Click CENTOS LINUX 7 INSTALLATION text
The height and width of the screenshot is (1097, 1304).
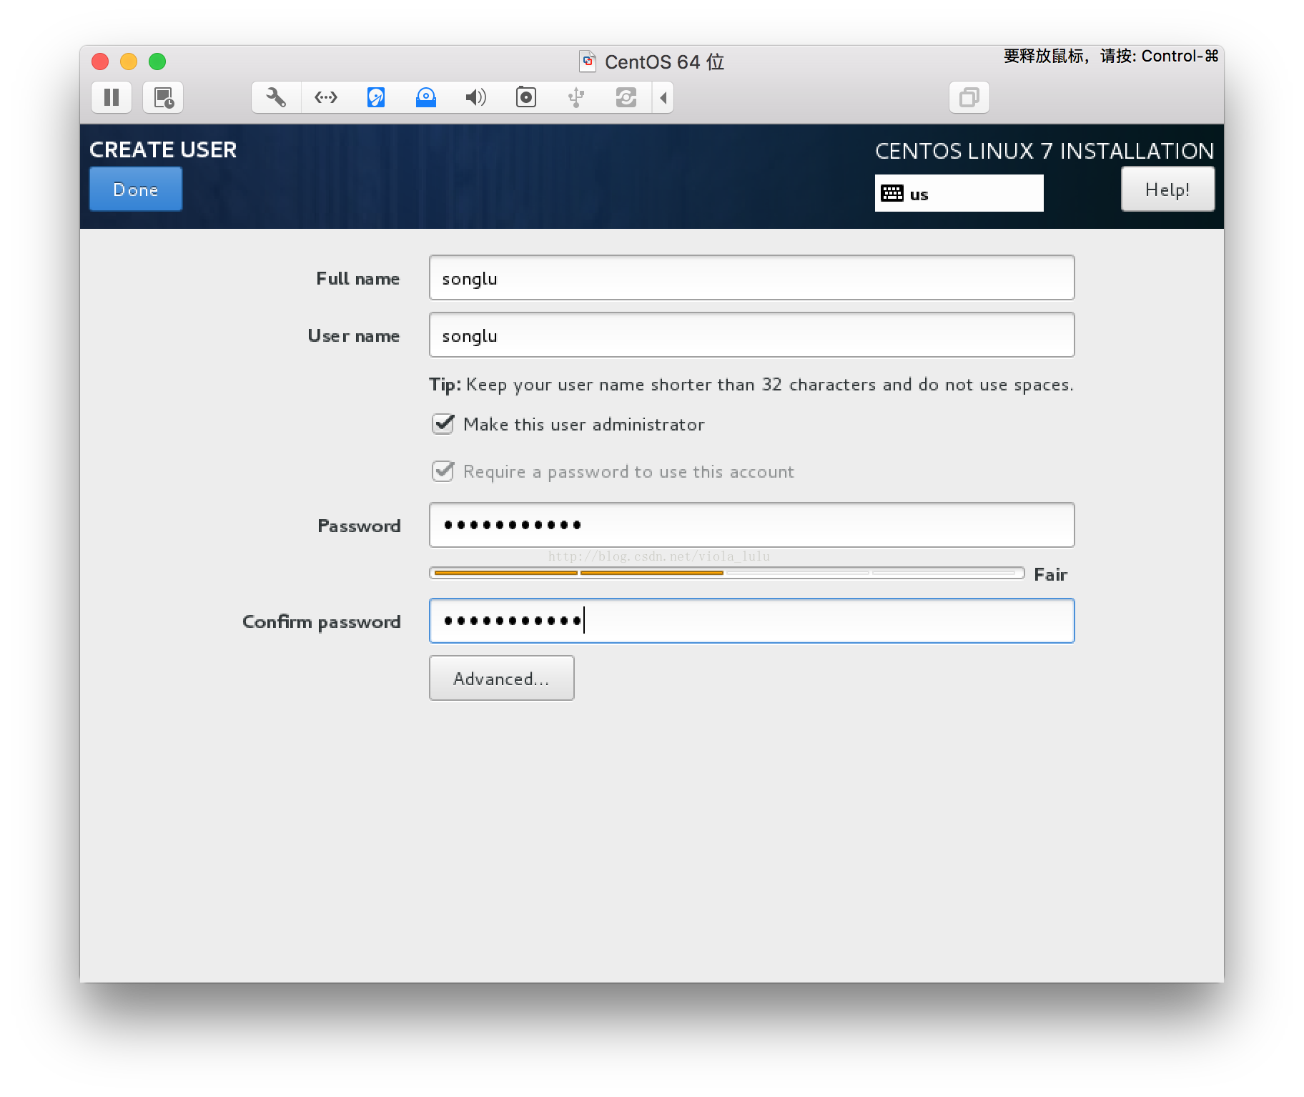click(x=1044, y=151)
